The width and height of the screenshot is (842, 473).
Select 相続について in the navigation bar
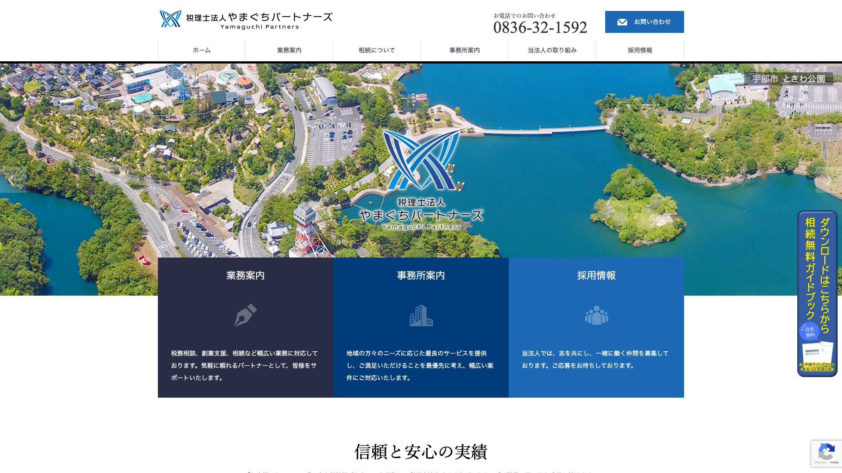point(377,50)
